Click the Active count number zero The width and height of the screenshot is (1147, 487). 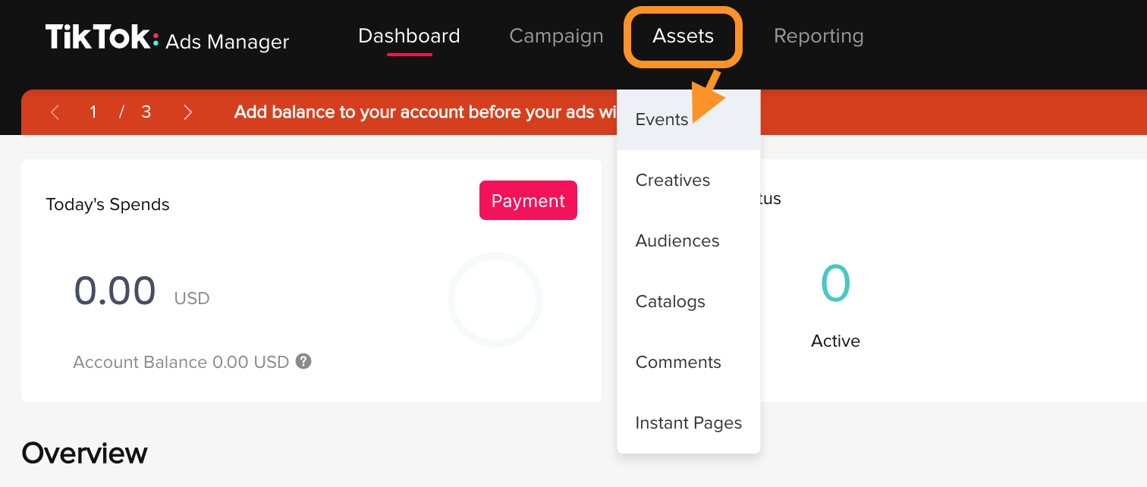pos(835,284)
